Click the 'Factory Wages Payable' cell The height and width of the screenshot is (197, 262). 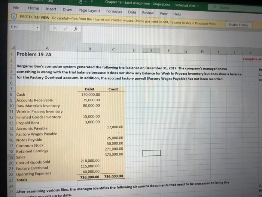37,134
